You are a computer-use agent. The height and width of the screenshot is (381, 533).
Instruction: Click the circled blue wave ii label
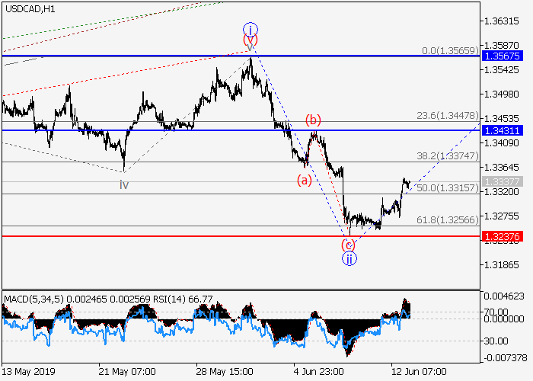tap(348, 258)
